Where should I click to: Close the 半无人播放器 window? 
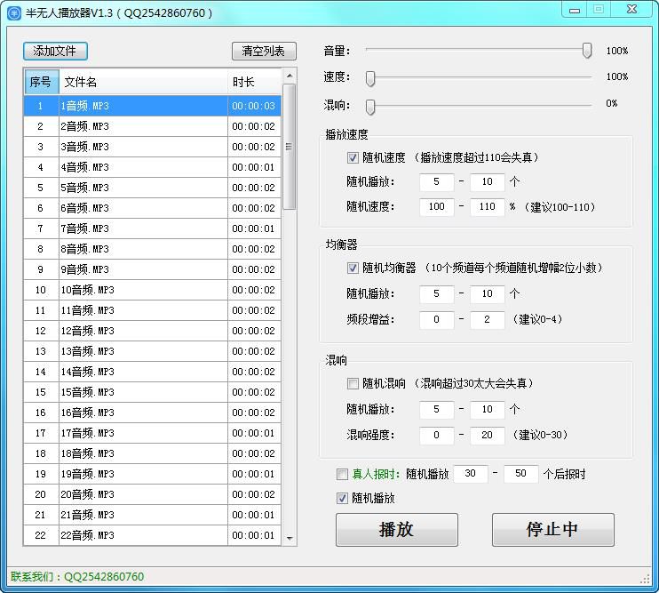pos(632,9)
